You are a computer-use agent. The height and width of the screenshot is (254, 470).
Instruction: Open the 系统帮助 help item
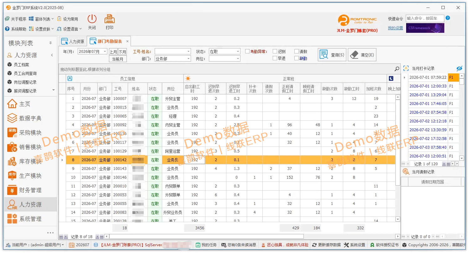(16, 29)
